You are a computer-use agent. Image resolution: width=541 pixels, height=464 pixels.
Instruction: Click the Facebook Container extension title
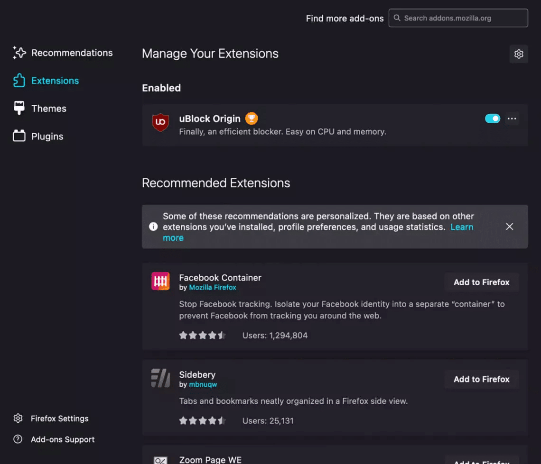coord(220,278)
